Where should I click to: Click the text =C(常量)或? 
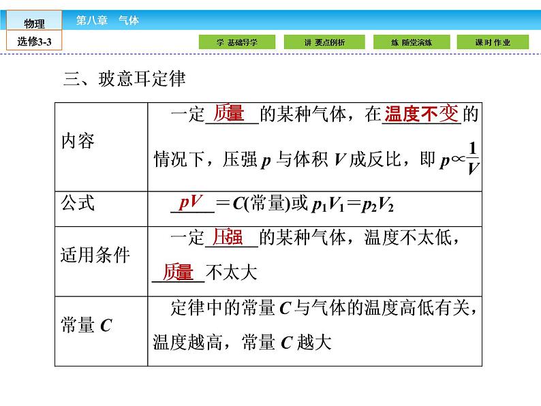[262, 203]
